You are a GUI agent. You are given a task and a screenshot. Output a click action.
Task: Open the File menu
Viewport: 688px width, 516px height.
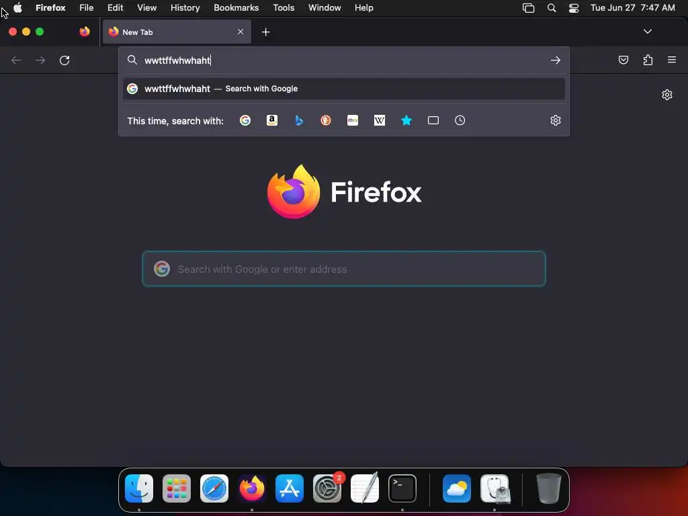click(87, 7)
